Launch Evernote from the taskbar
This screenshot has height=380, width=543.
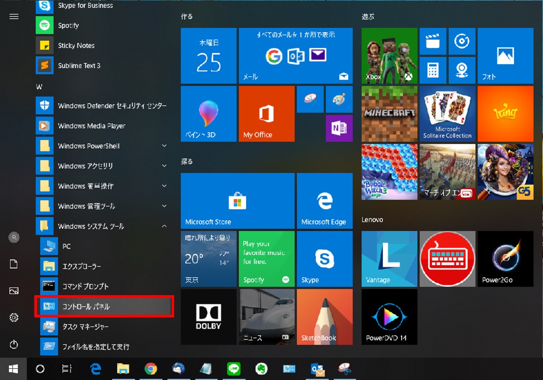(x=261, y=369)
